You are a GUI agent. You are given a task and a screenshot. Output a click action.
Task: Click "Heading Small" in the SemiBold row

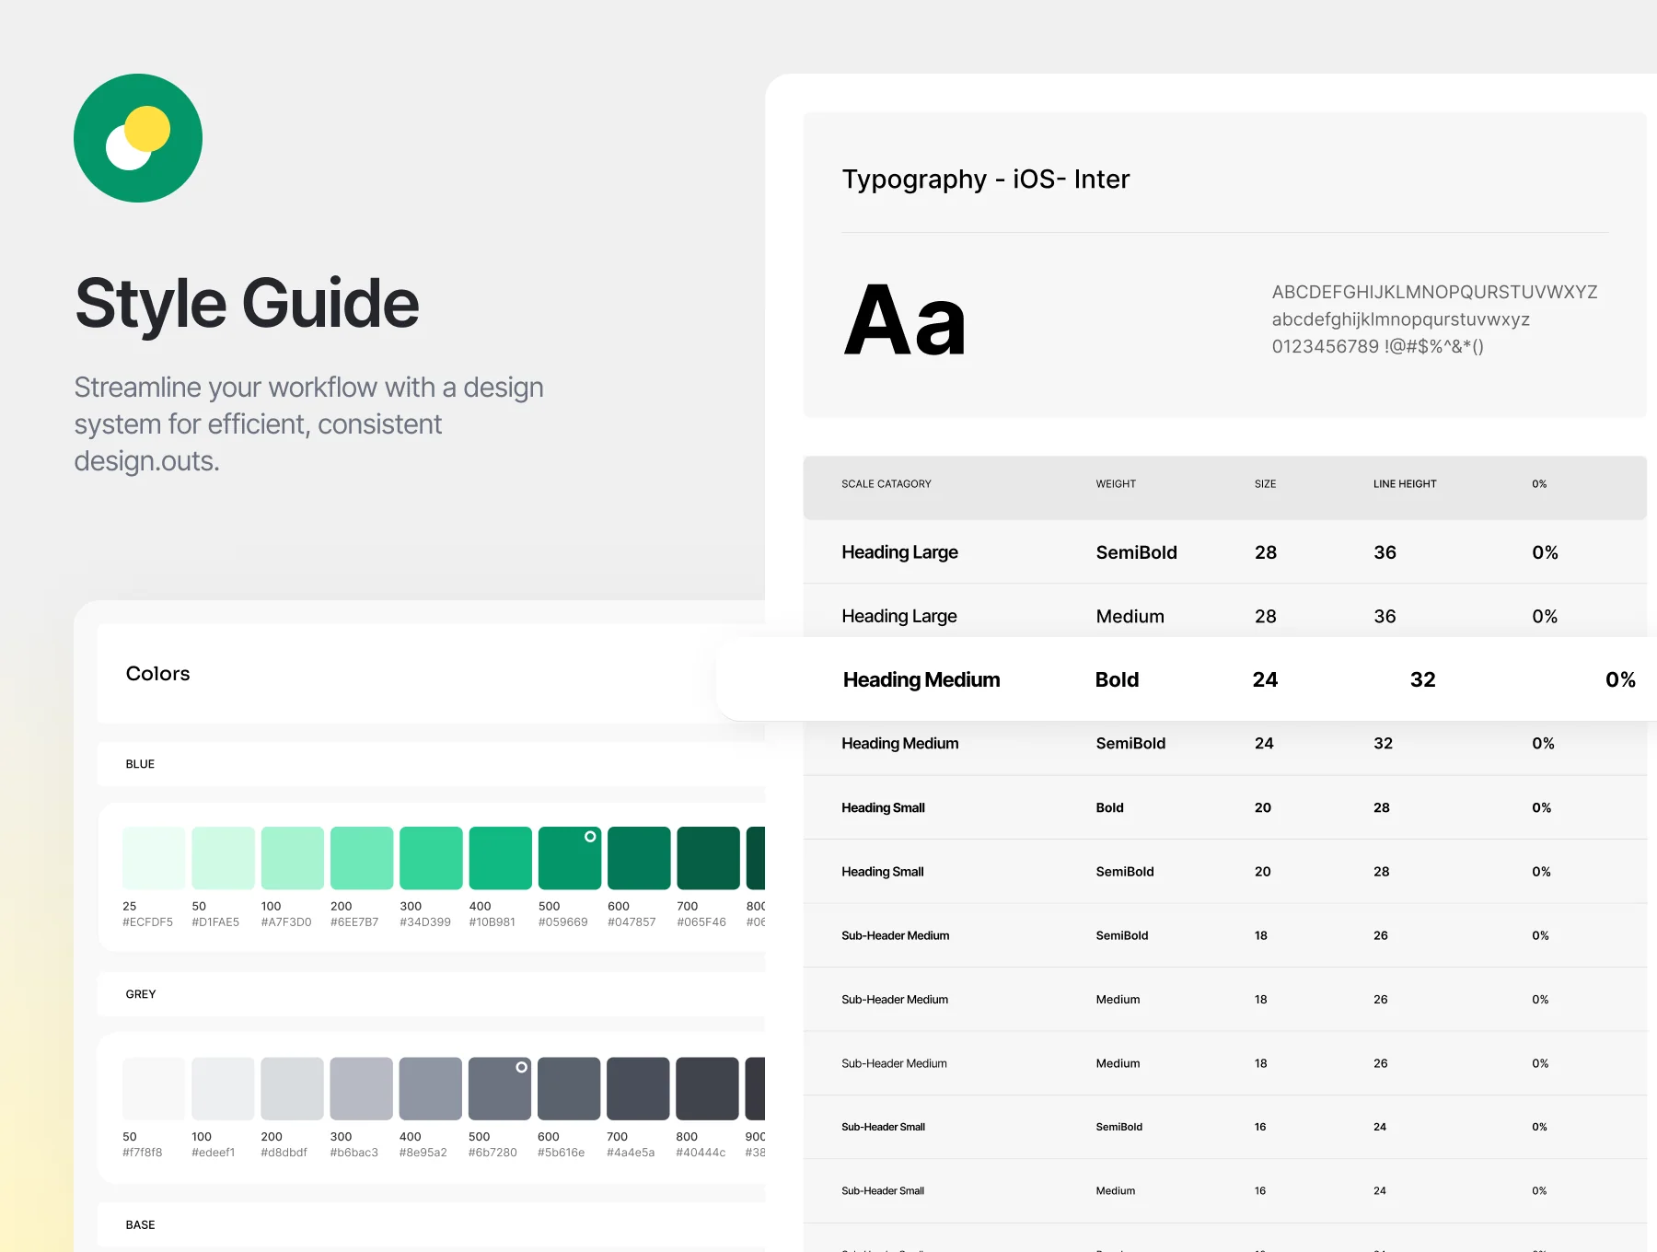tap(883, 872)
